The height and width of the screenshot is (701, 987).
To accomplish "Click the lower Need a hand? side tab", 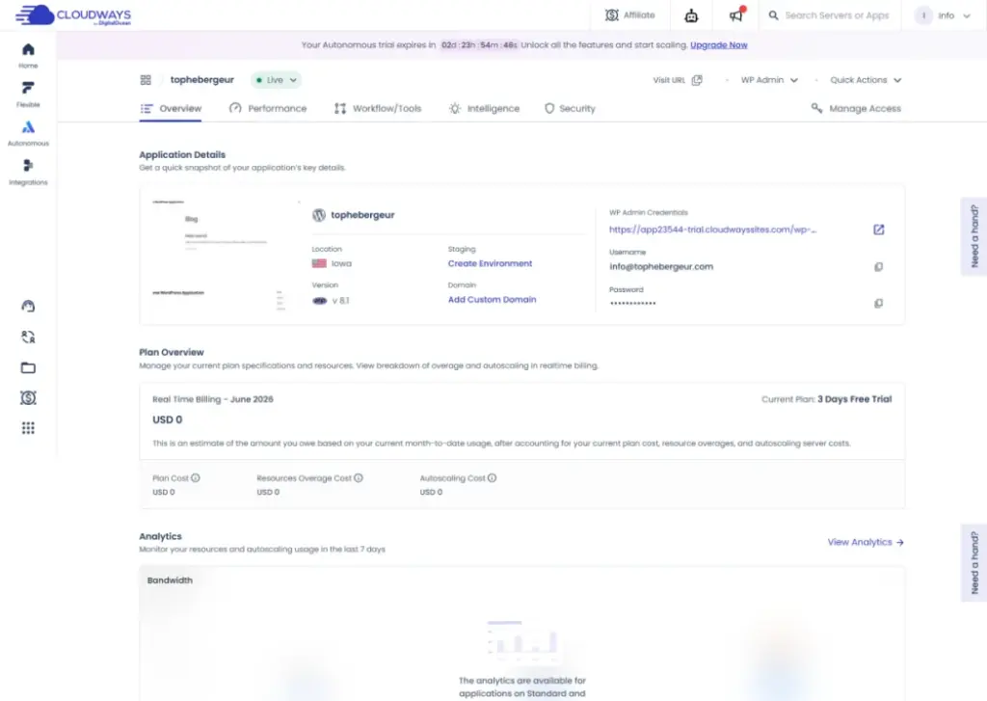I will coord(974,562).
